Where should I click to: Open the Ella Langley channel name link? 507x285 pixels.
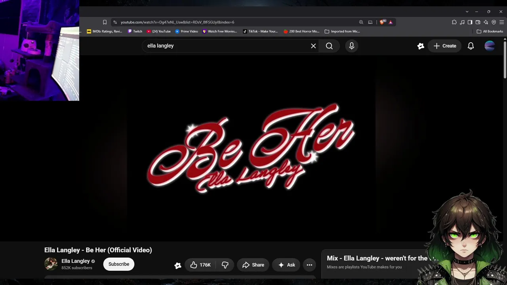click(x=76, y=261)
